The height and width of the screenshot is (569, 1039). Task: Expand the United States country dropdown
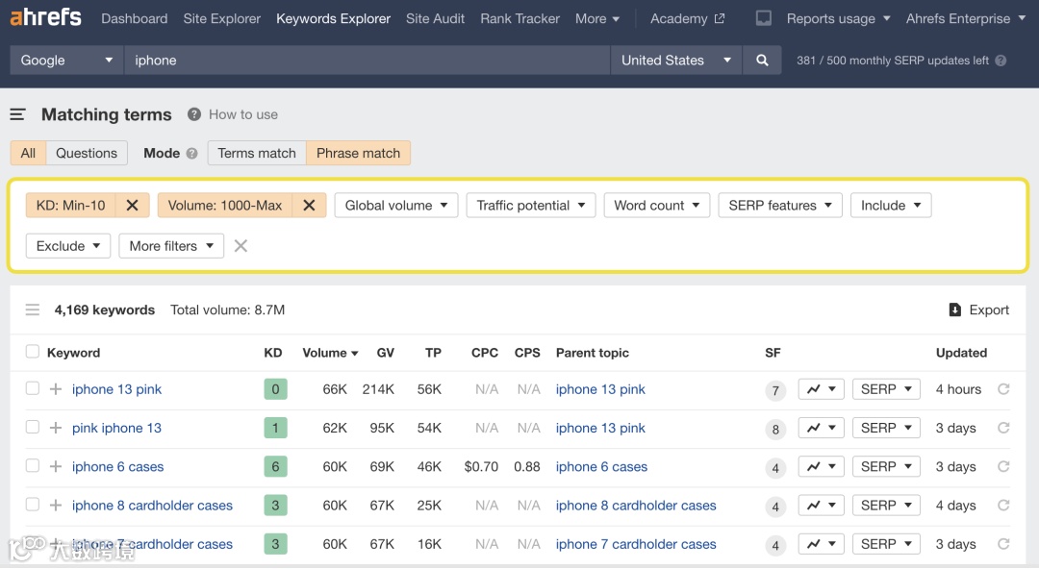(x=675, y=61)
